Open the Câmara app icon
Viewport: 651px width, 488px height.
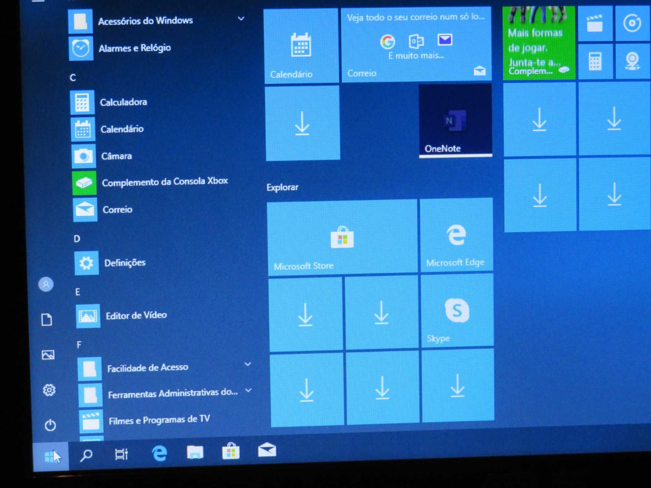pyautogui.click(x=84, y=156)
